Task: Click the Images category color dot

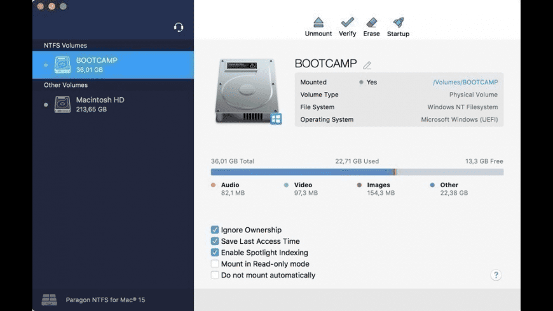Action: pos(359,185)
